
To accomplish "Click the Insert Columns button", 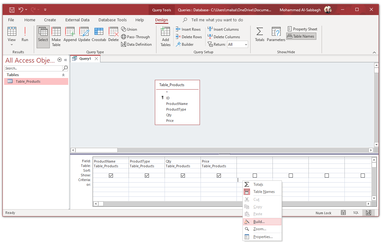I will (x=223, y=29).
